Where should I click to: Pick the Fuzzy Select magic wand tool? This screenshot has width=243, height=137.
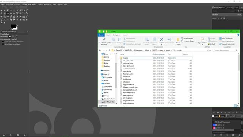tap(11, 10)
